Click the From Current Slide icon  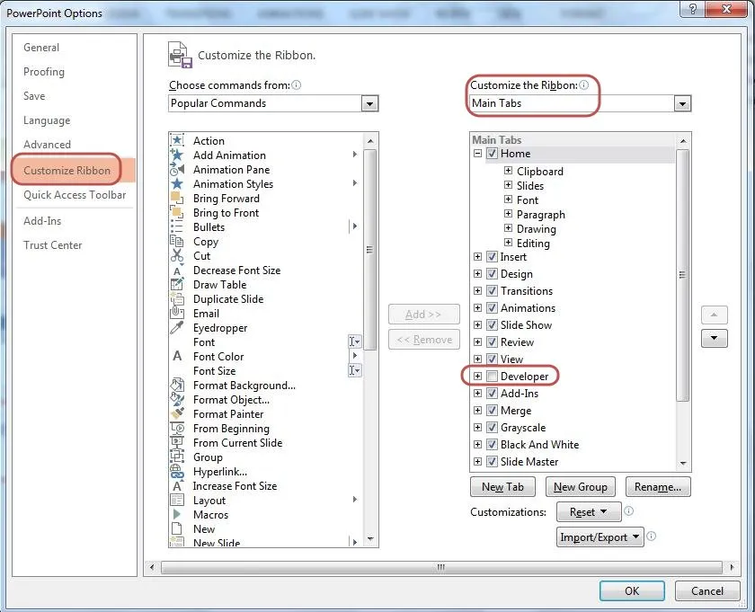(177, 442)
